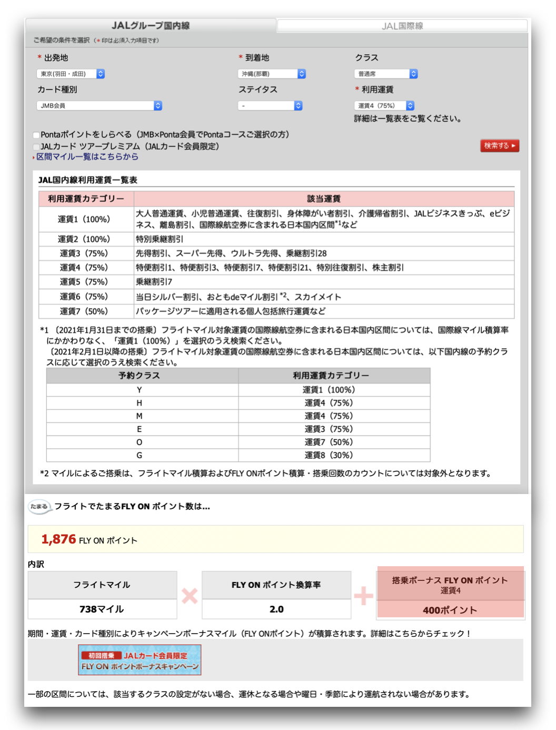556x730 pixels.
Task: Select booking class M cell
Action: (142, 416)
